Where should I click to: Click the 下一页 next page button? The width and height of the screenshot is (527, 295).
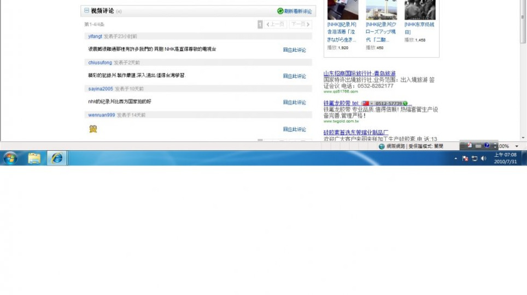pyautogui.click(x=298, y=25)
